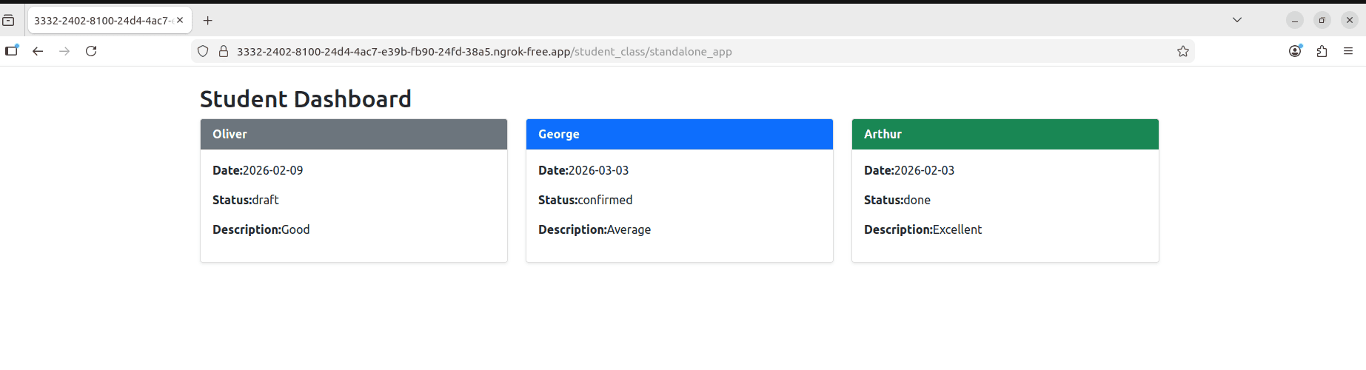Open the tracking protection shield icon

coord(203,51)
